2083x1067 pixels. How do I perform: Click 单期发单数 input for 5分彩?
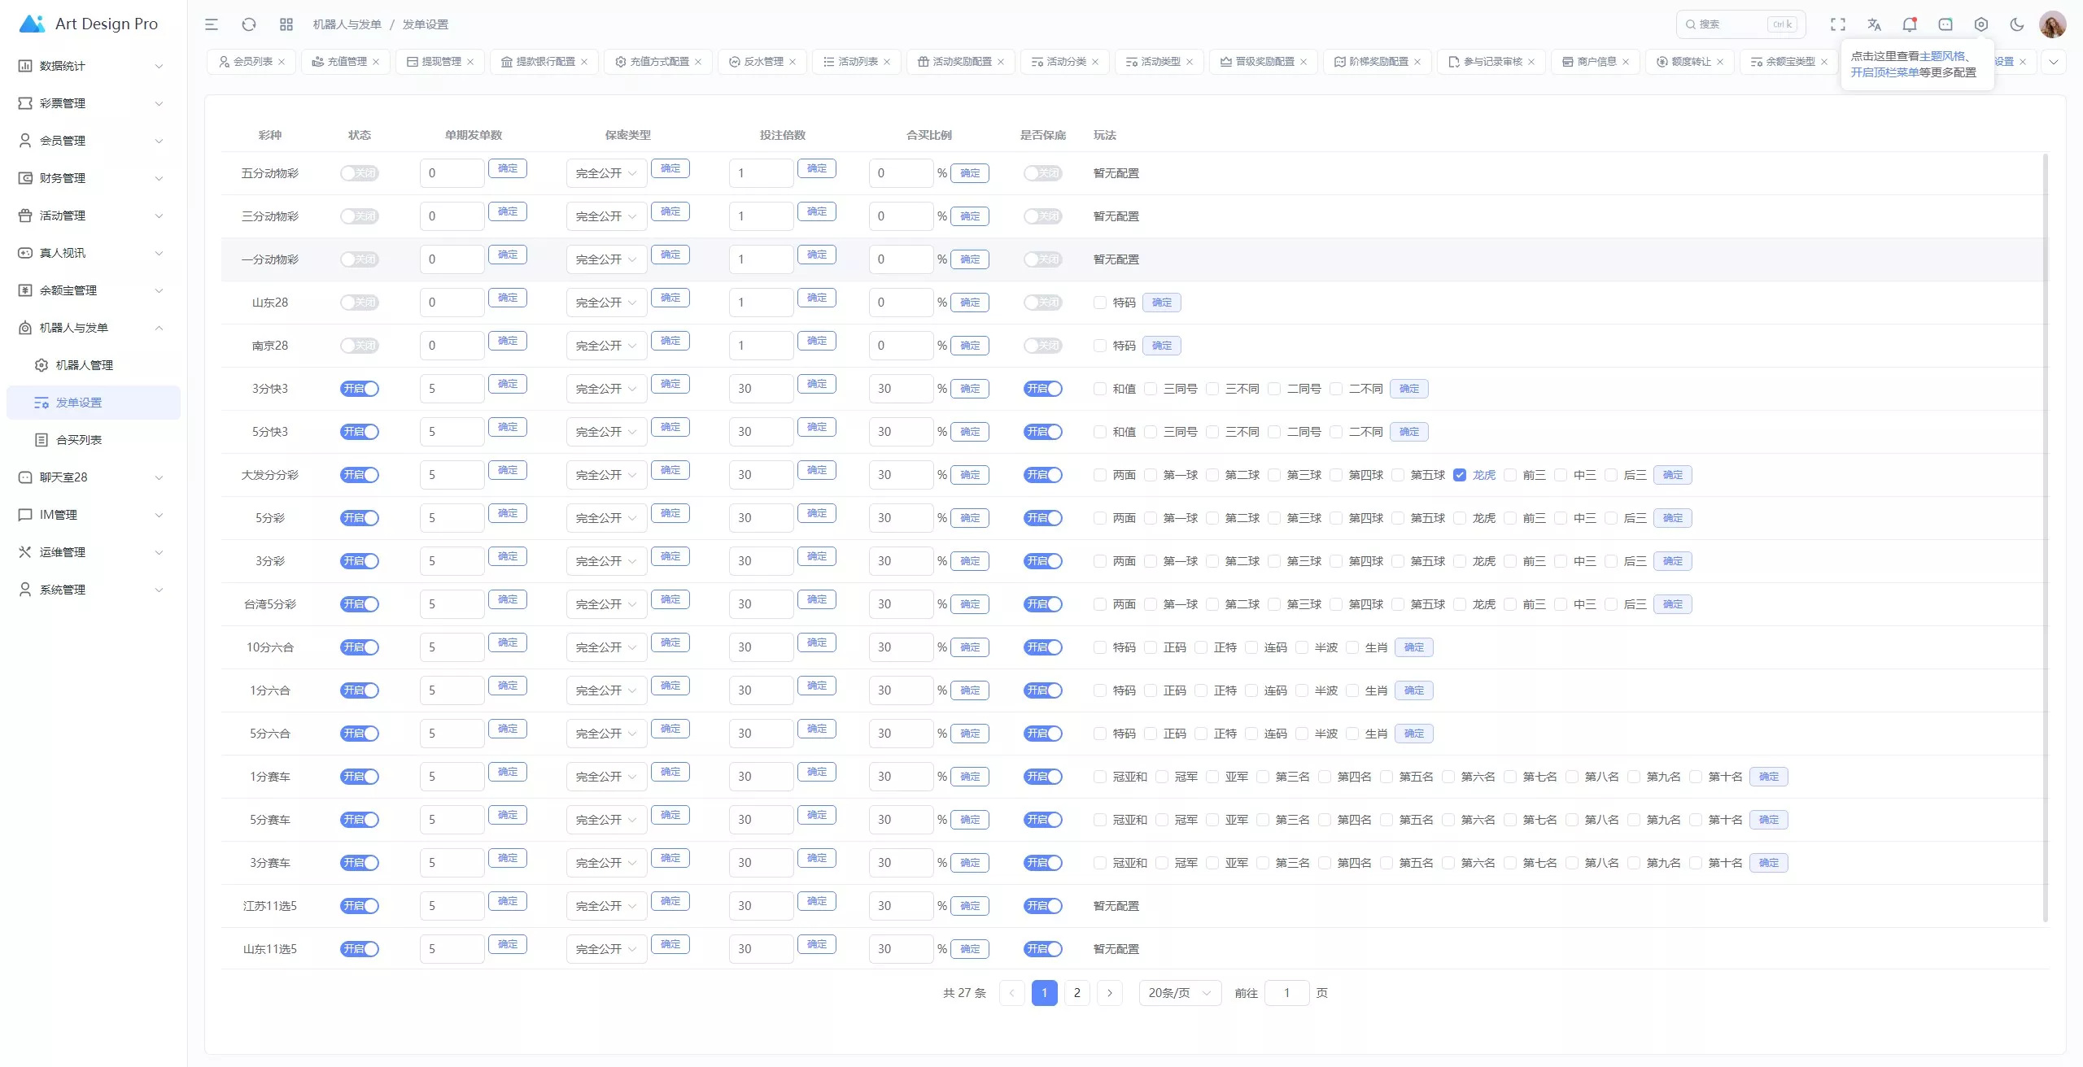[452, 518]
